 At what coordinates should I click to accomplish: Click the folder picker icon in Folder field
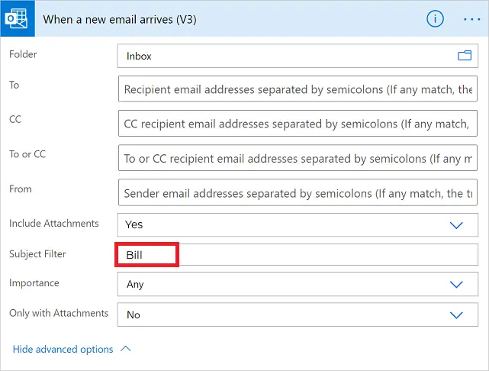tap(465, 56)
